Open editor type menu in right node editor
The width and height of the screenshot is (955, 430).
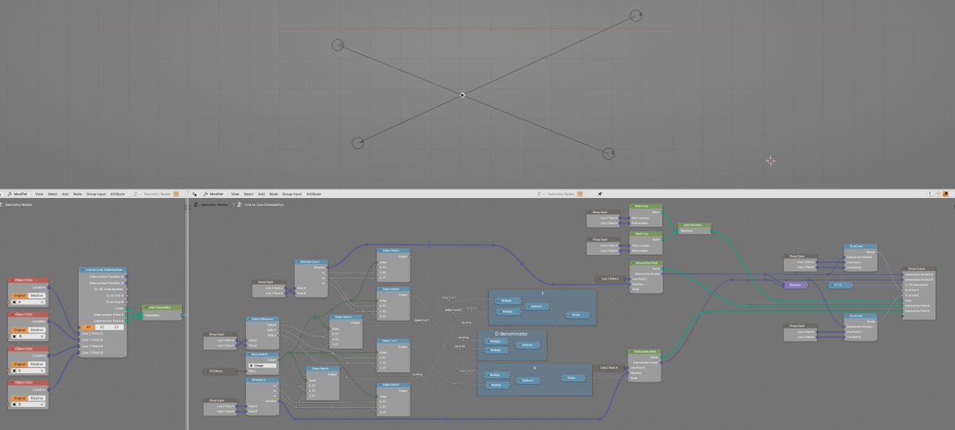click(194, 194)
